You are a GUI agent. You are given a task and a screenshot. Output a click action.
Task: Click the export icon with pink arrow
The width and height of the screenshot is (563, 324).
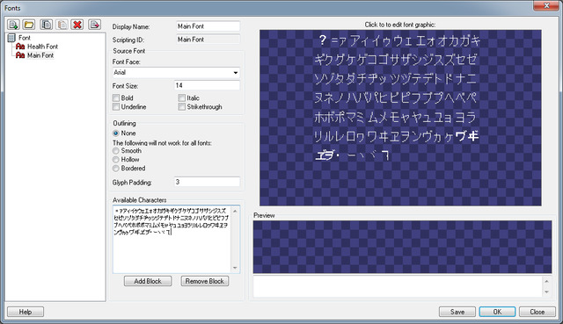point(94,25)
